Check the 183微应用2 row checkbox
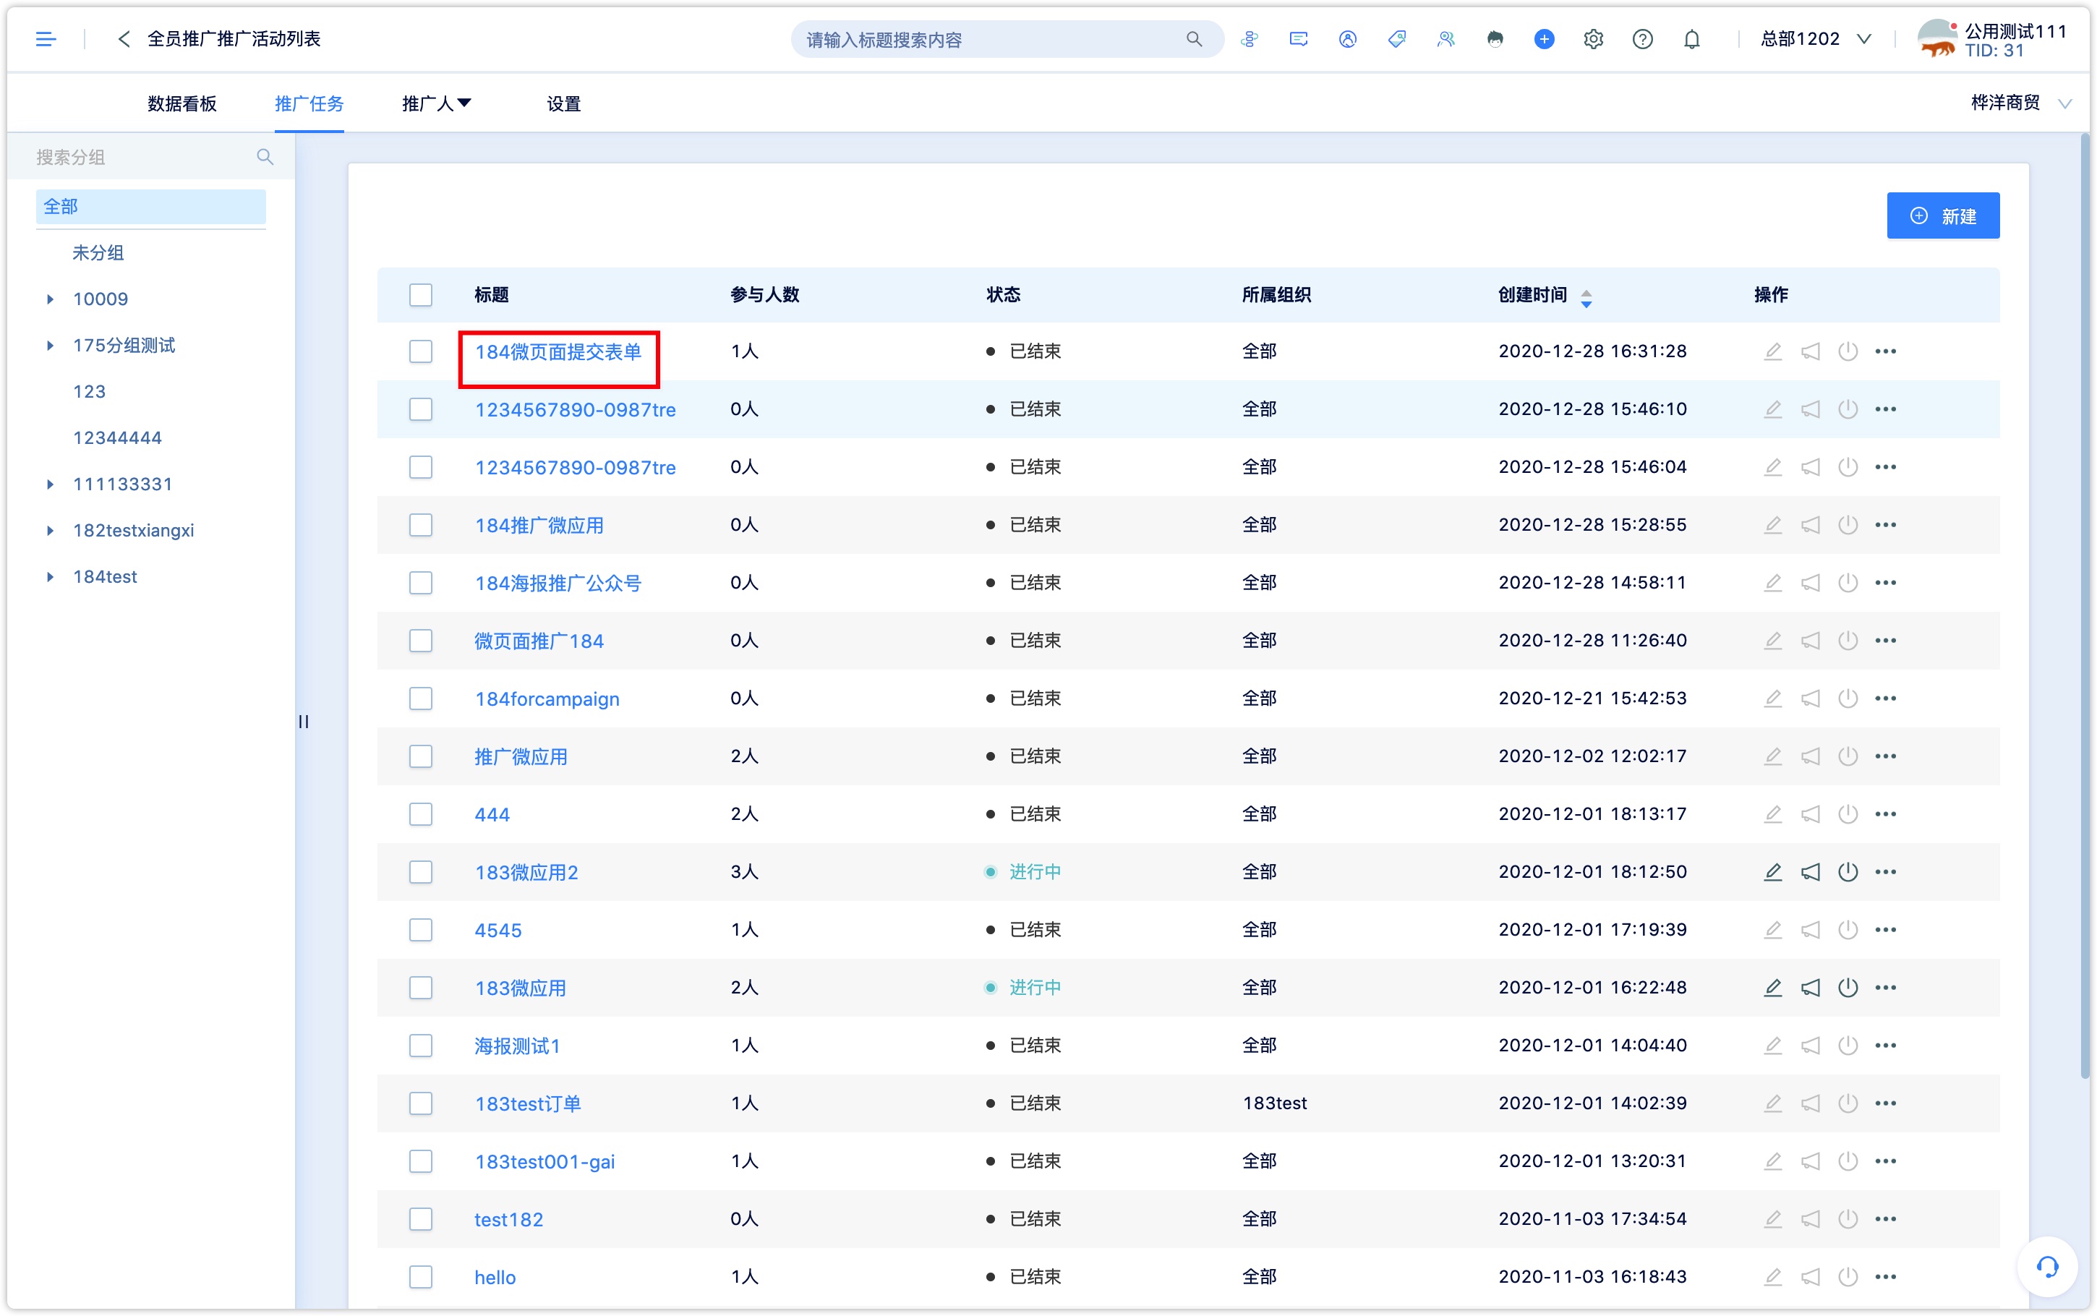Viewport: 2097px width, 1316px height. pyautogui.click(x=420, y=871)
